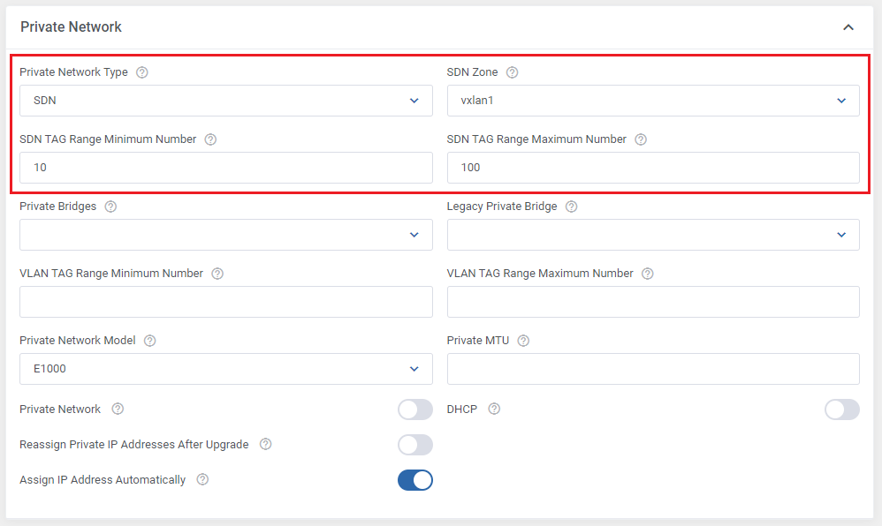Open the SDN Zone dropdown showing vxlan1
The width and height of the screenshot is (882, 526).
coord(653,101)
